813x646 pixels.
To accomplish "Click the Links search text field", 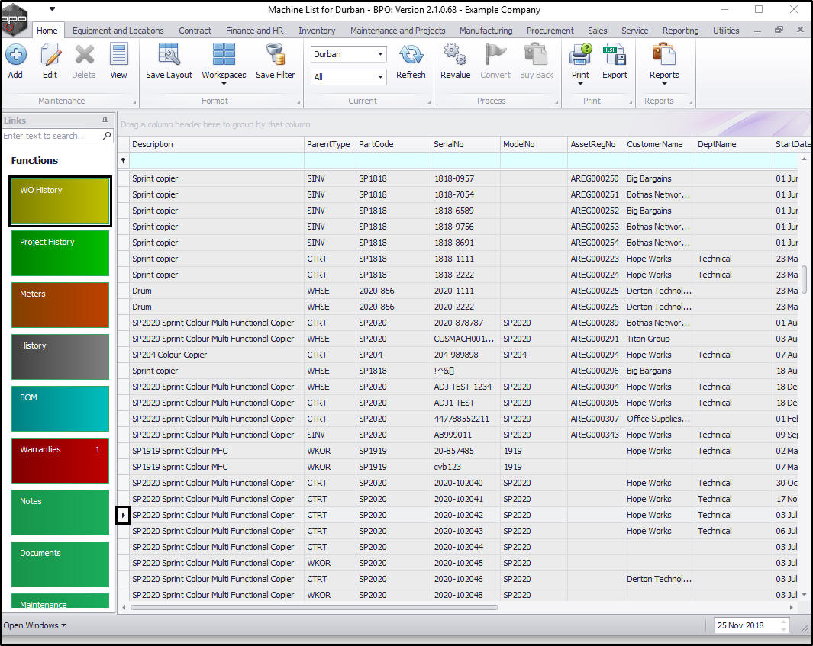I will [x=52, y=136].
